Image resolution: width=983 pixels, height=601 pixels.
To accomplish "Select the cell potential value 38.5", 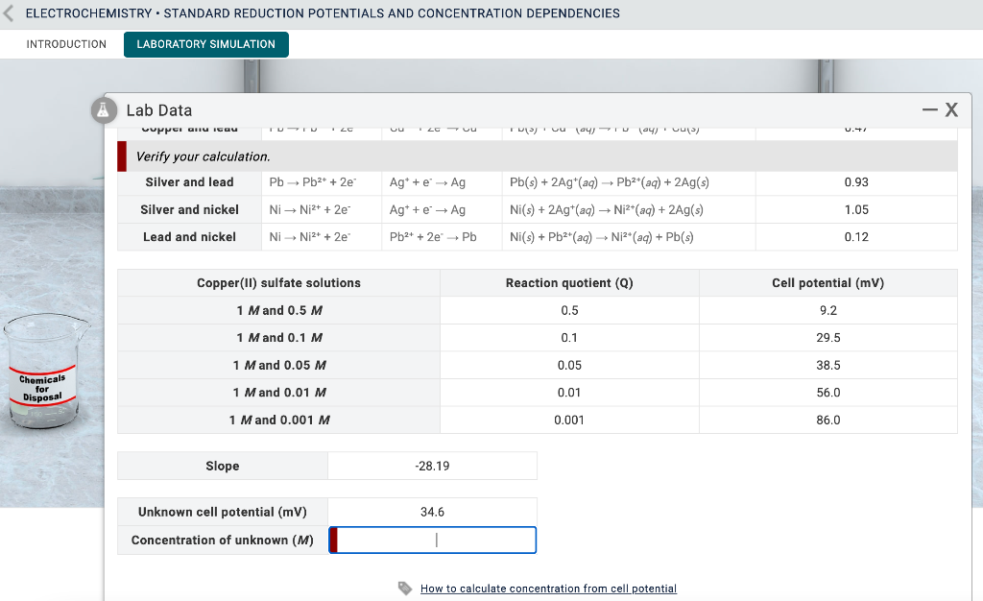I will coord(828,366).
